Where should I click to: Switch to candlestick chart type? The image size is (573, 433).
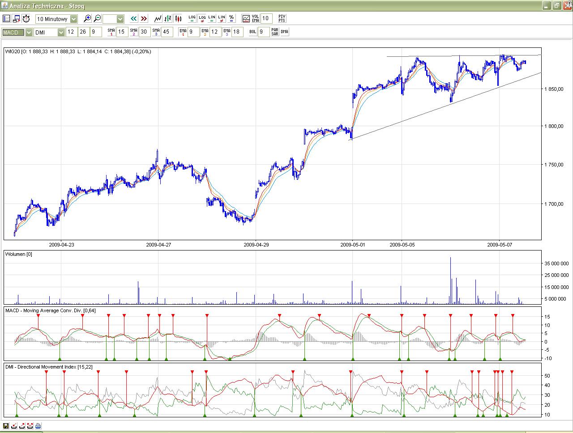(x=178, y=19)
